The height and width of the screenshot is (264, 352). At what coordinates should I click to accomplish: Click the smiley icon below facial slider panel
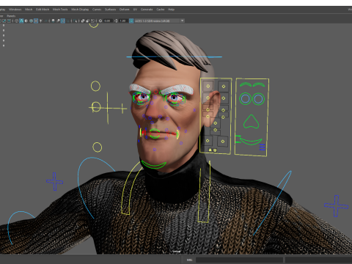point(215,150)
